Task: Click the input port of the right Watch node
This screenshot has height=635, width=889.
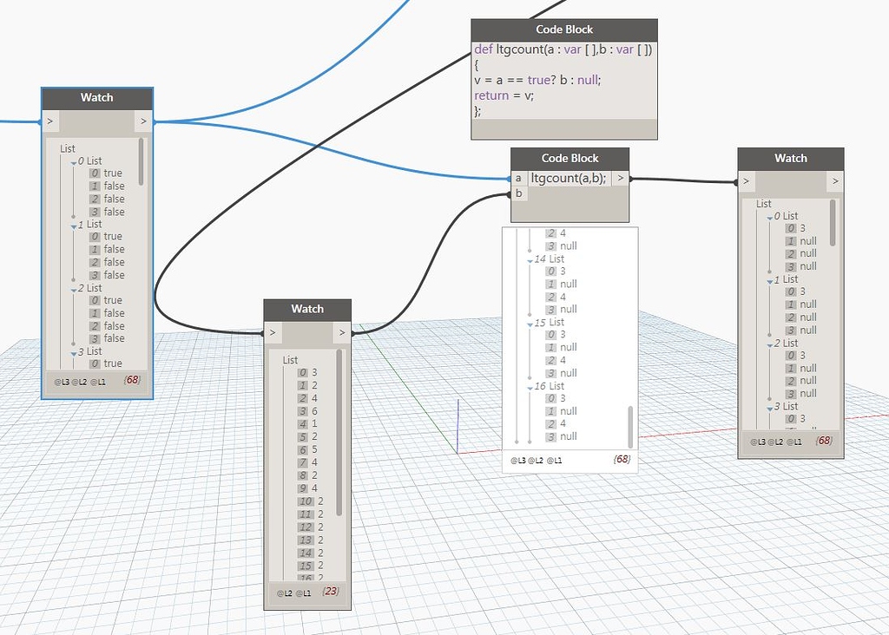Action: point(747,181)
